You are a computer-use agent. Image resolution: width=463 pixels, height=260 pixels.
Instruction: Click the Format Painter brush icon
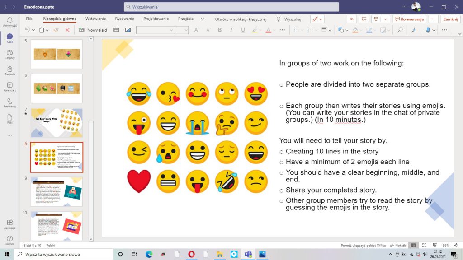(56, 30)
